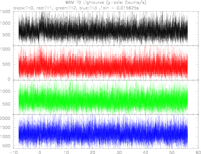Click the x-axis tick label 60
201x154 pixels.
click(198, 152)
